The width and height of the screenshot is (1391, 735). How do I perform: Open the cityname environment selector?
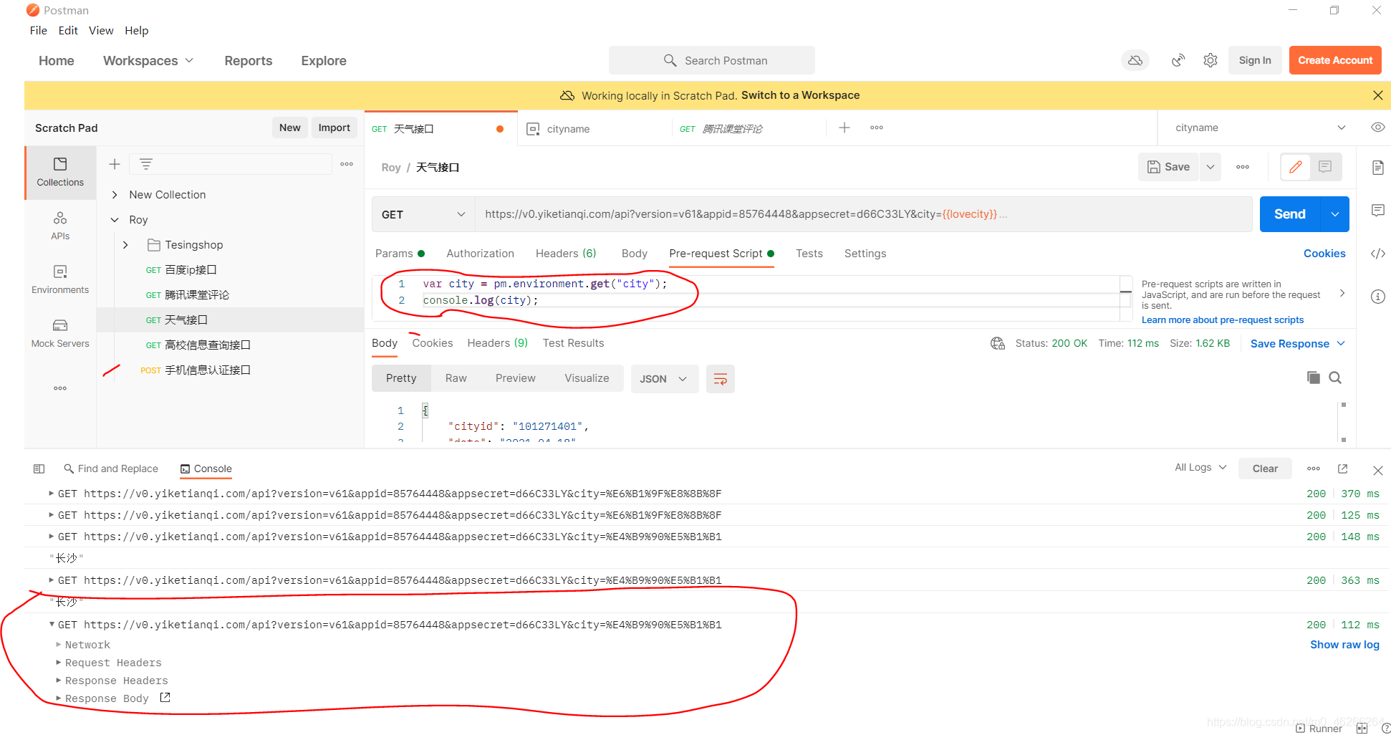[1260, 128]
